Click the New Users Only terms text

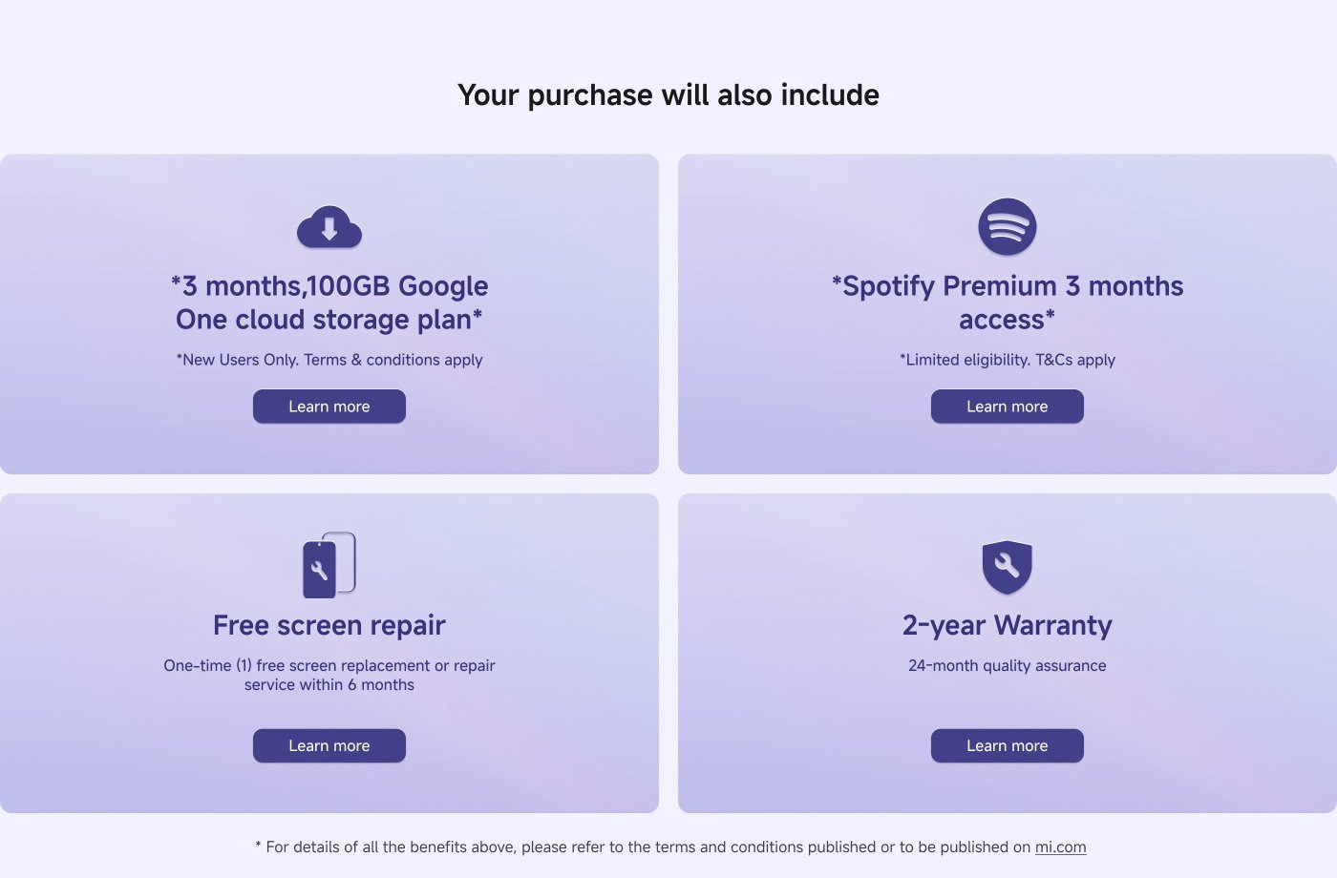[329, 360]
